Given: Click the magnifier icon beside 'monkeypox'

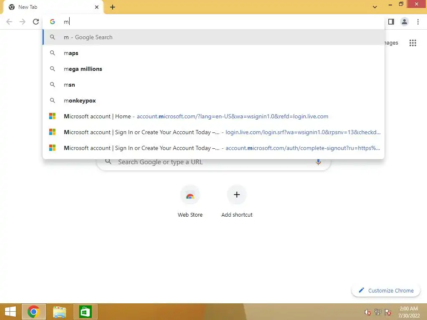Looking at the screenshot, I should tap(52, 100).
